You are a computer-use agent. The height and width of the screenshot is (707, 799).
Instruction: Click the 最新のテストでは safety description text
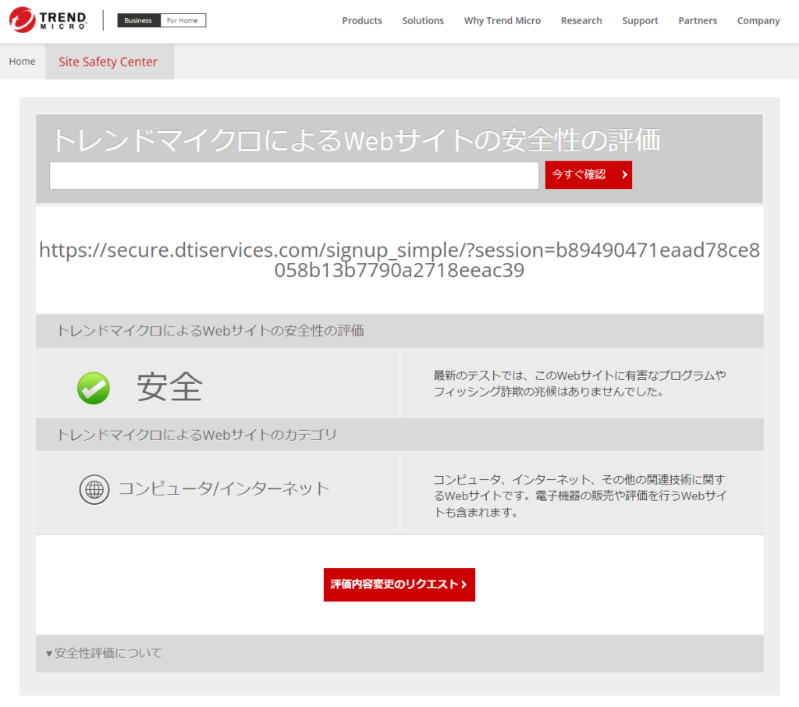[580, 383]
